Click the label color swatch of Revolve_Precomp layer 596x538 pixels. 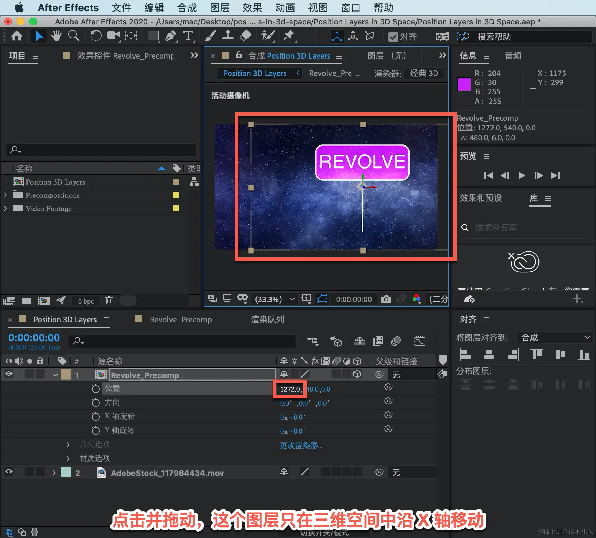[66, 375]
